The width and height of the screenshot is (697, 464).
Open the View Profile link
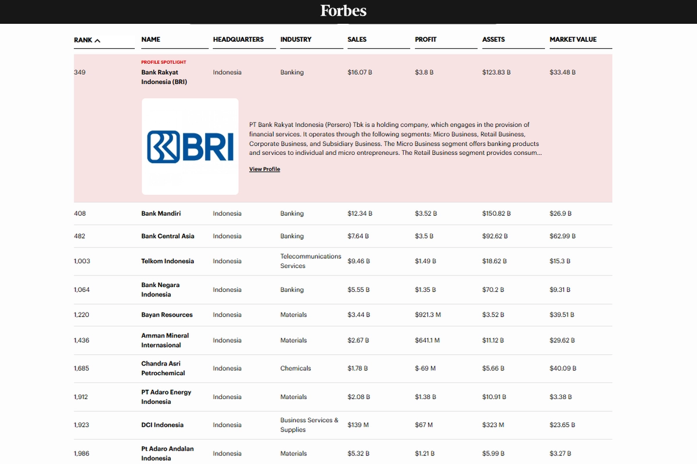click(x=264, y=169)
